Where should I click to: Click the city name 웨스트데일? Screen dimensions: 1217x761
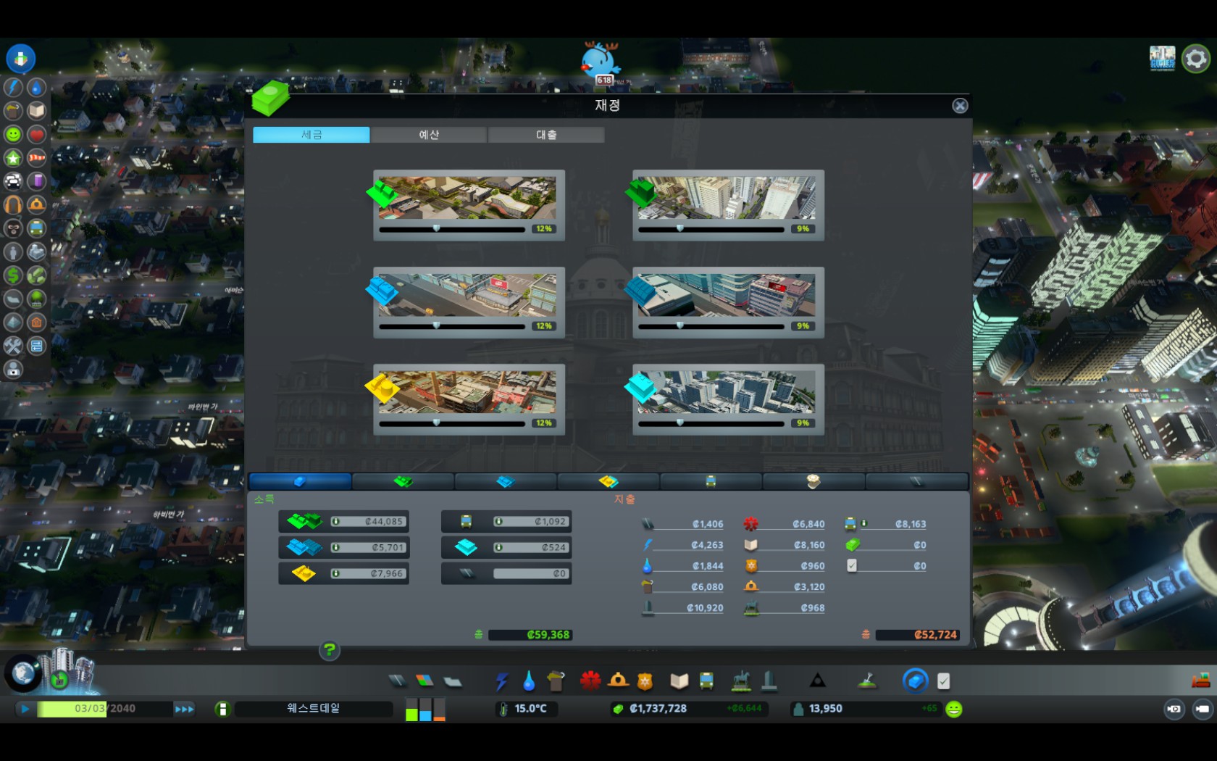pos(314,709)
